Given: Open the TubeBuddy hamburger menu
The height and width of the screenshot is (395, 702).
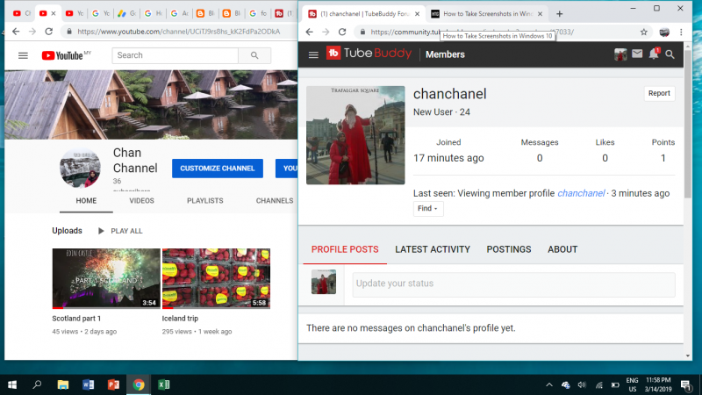Looking at the screenshot, I should click(312, 54).
